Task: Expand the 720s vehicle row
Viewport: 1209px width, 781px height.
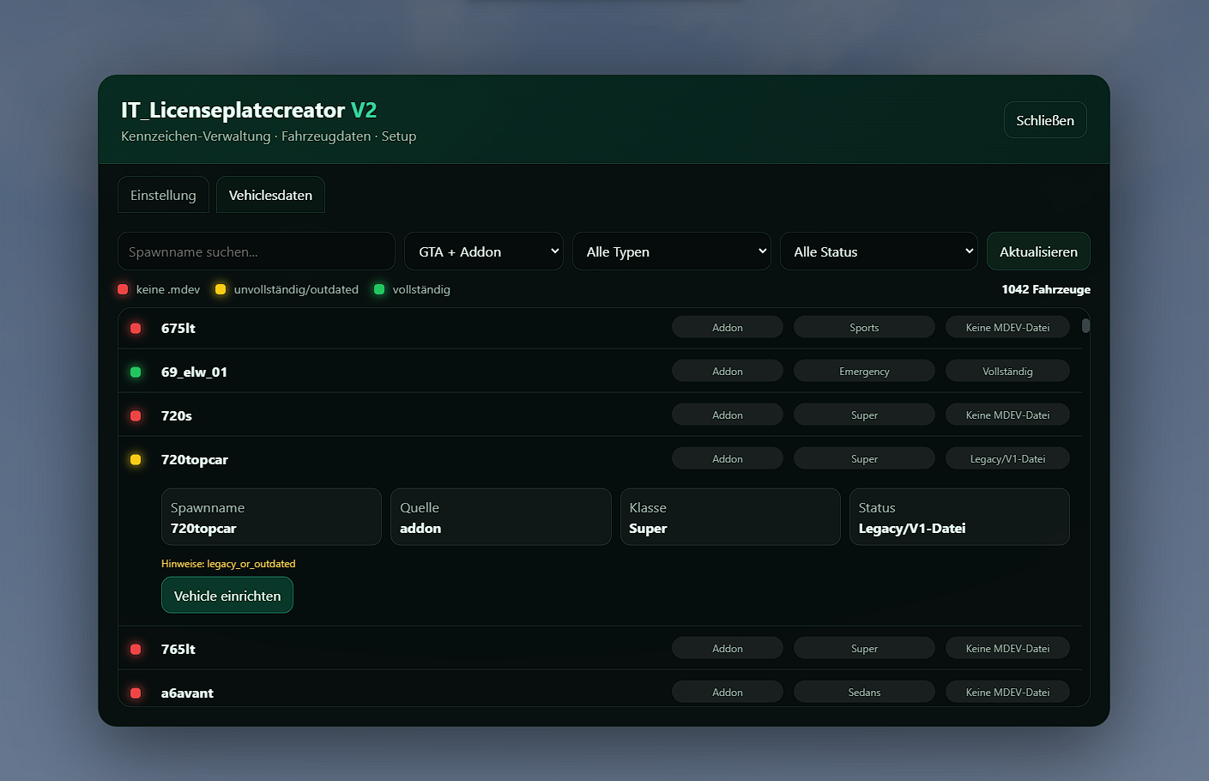Action: (600, 415)
